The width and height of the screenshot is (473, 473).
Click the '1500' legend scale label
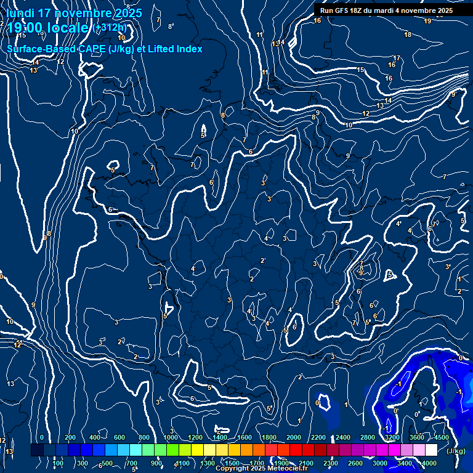(232, 463)
